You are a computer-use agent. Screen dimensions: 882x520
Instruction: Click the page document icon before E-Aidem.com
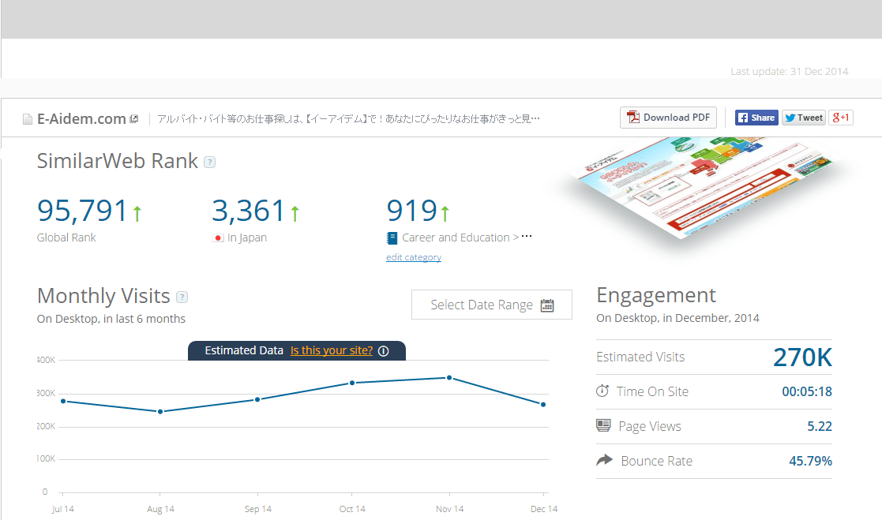pos(27,119)
